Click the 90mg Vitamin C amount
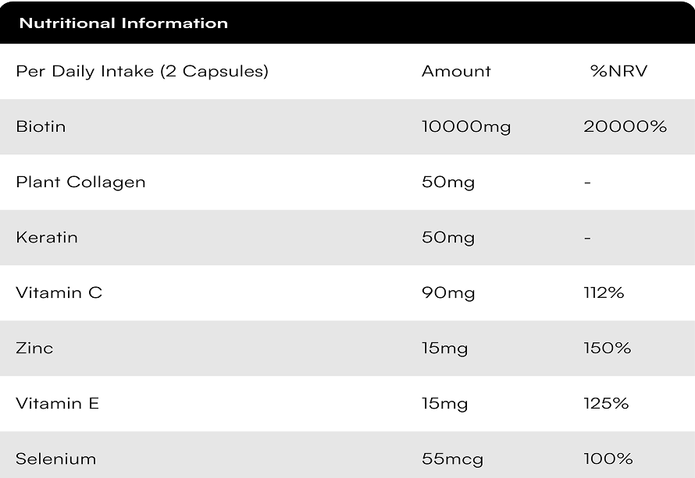This screenshot has height=478, width=695. 448,293
